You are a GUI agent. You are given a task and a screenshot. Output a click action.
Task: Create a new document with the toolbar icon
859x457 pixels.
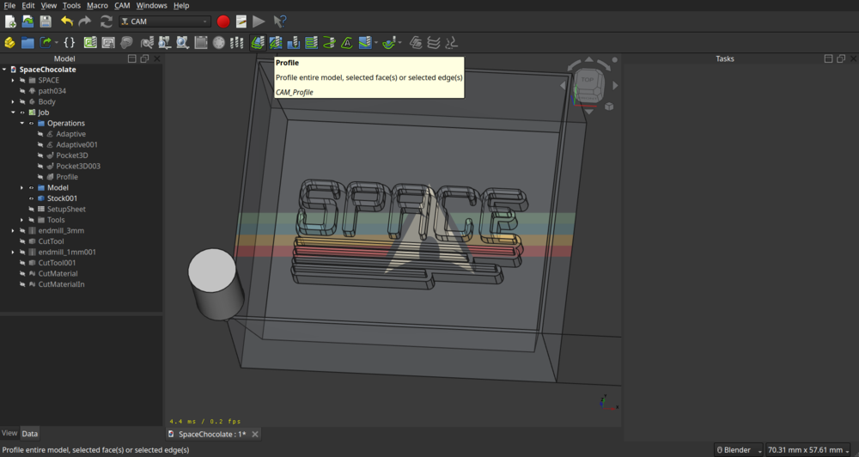coord(9,21)
